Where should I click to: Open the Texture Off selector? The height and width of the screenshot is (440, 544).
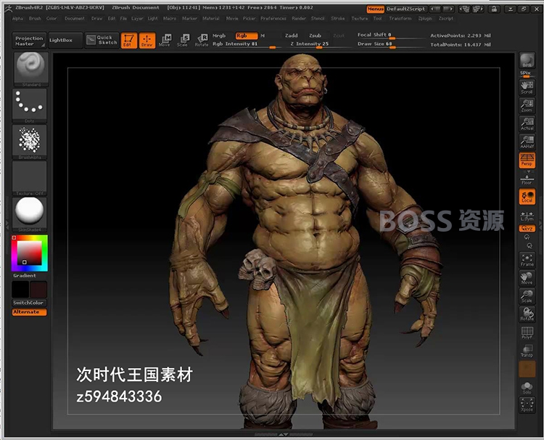(x=30, y=178)
